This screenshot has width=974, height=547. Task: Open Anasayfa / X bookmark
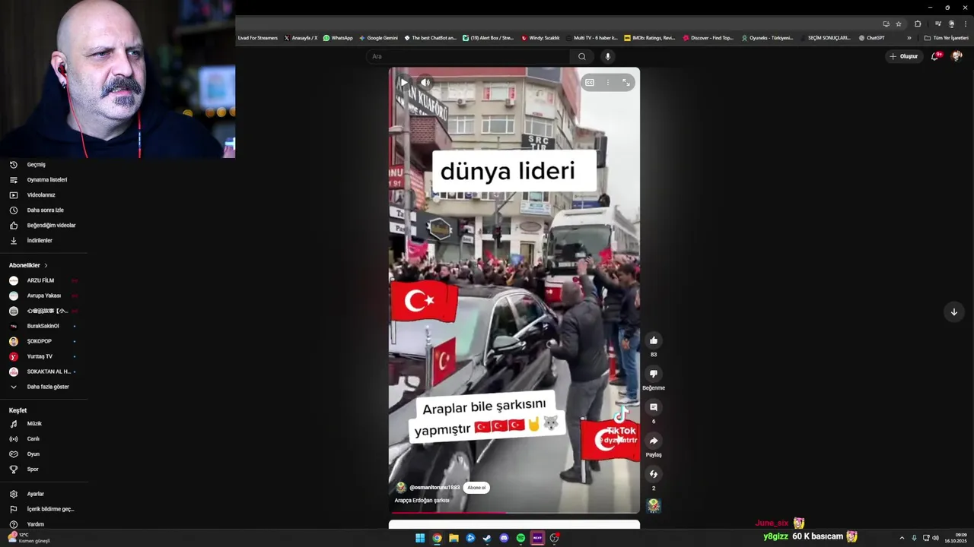[301, 38]
